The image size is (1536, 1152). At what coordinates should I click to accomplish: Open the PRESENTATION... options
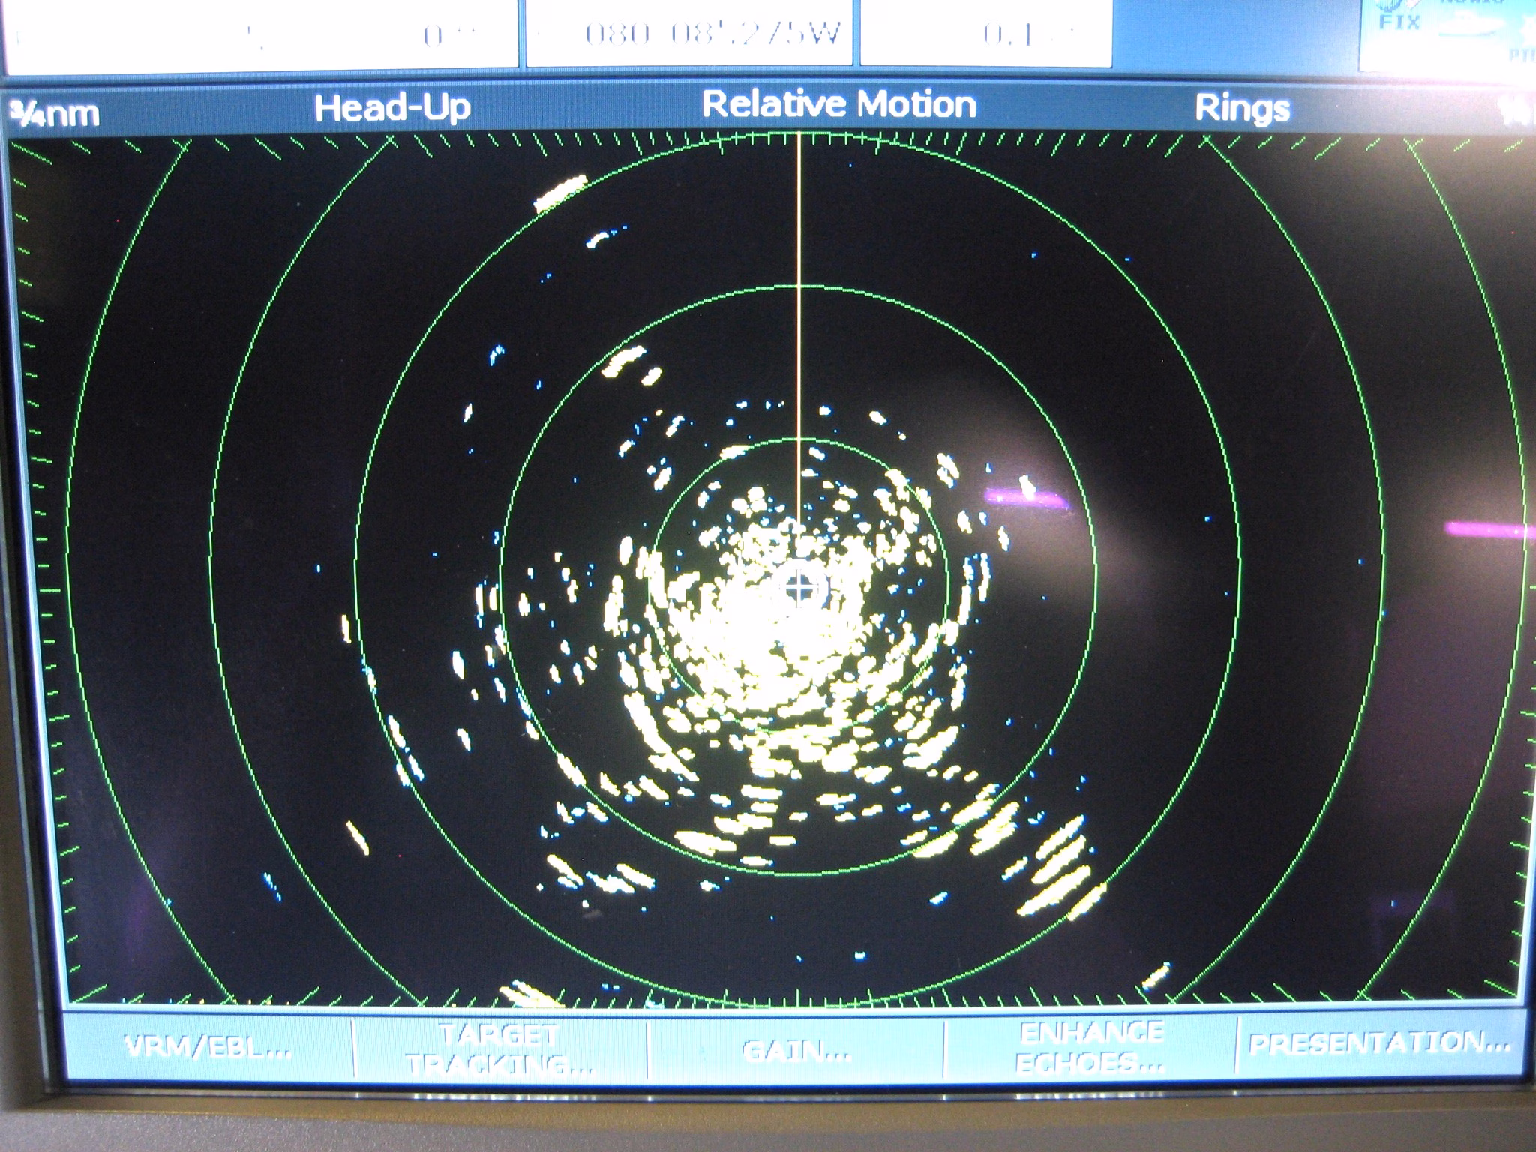coord(1379,1042)
